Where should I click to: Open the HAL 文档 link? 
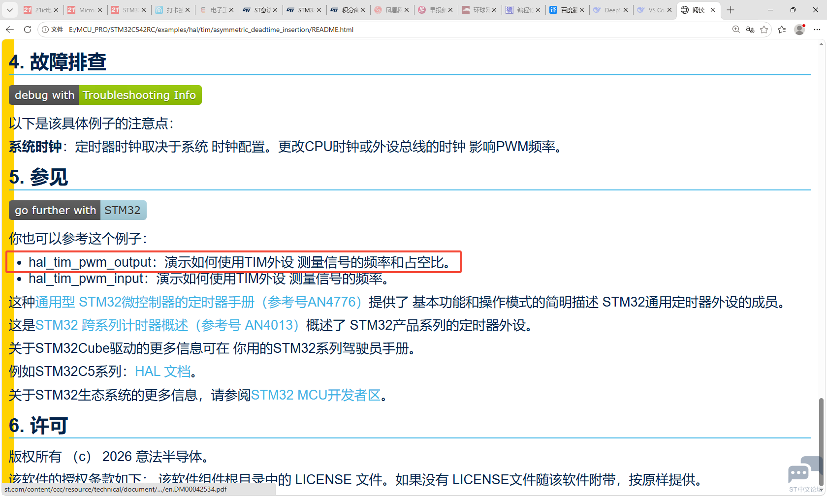point(162,372)
